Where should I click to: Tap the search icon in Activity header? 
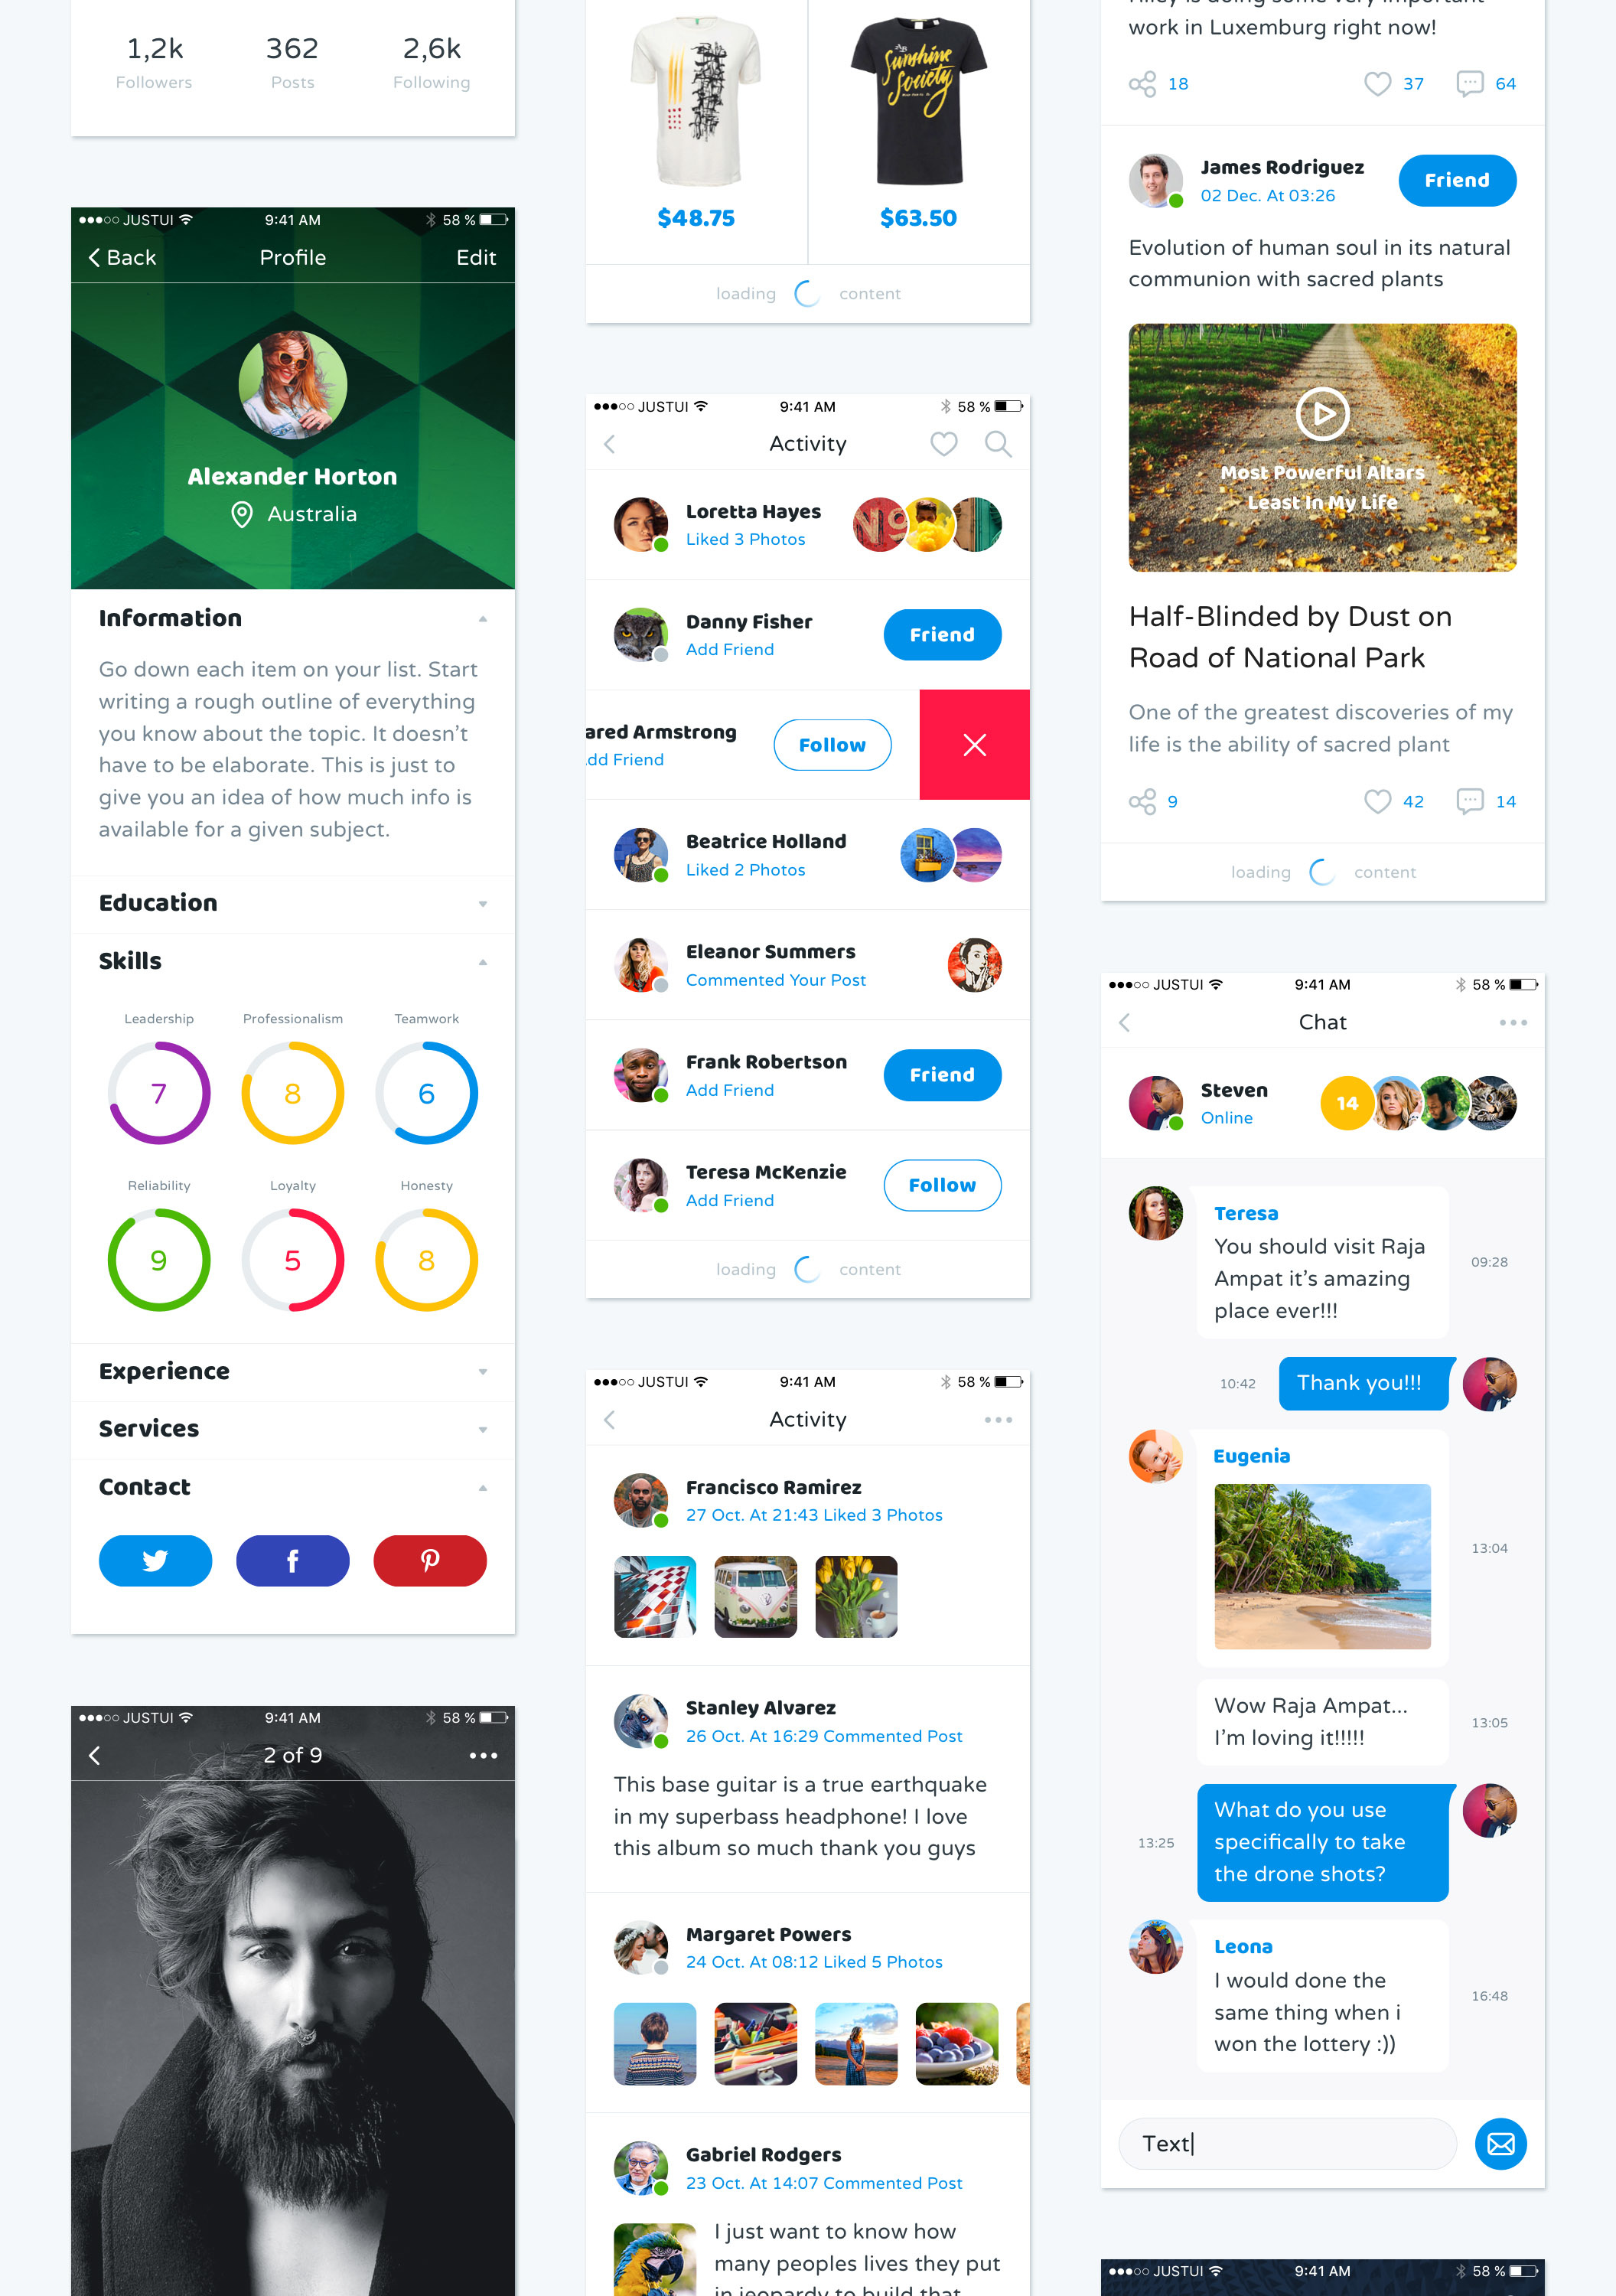pos(998,444)
